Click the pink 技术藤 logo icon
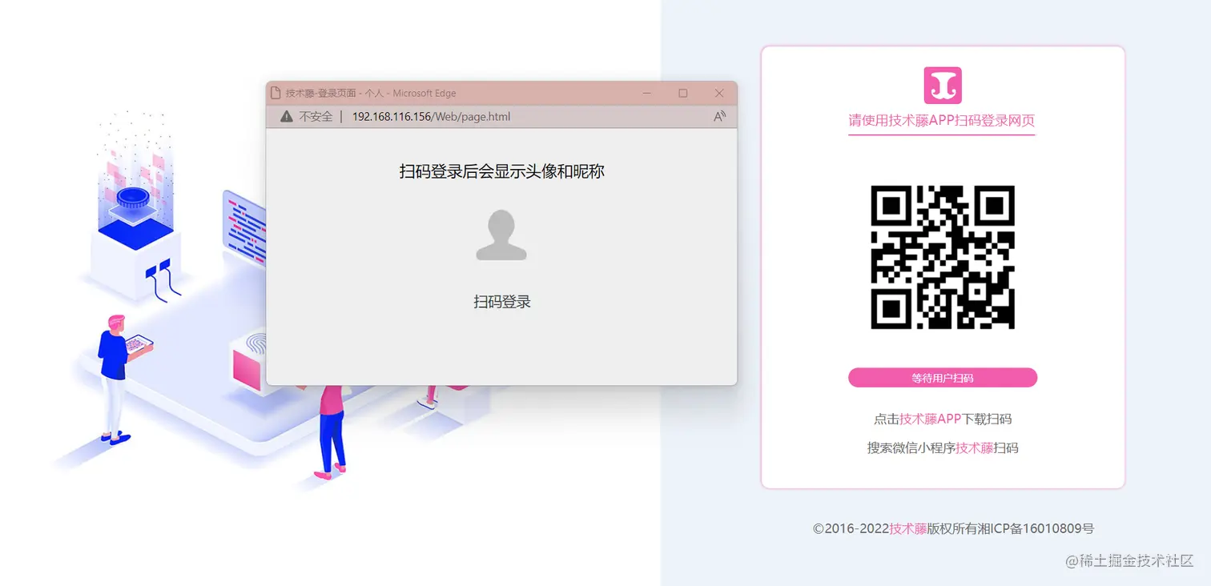Image resolution: width=1211 pixels, height=586 pixels. point(943,86)
